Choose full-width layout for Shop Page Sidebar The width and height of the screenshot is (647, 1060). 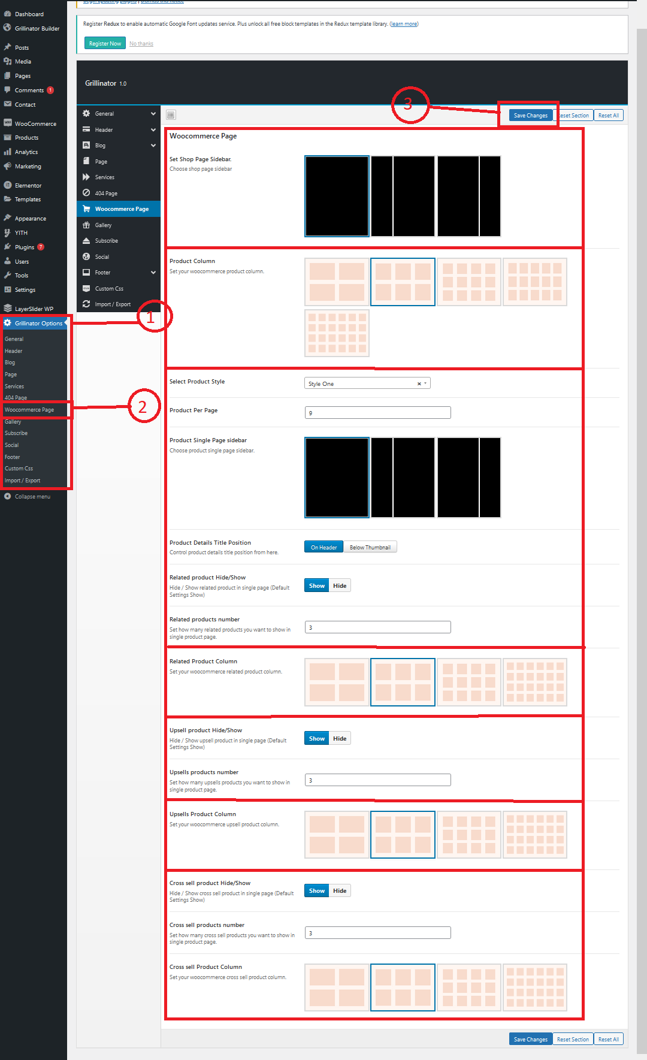tap(337, 196)
